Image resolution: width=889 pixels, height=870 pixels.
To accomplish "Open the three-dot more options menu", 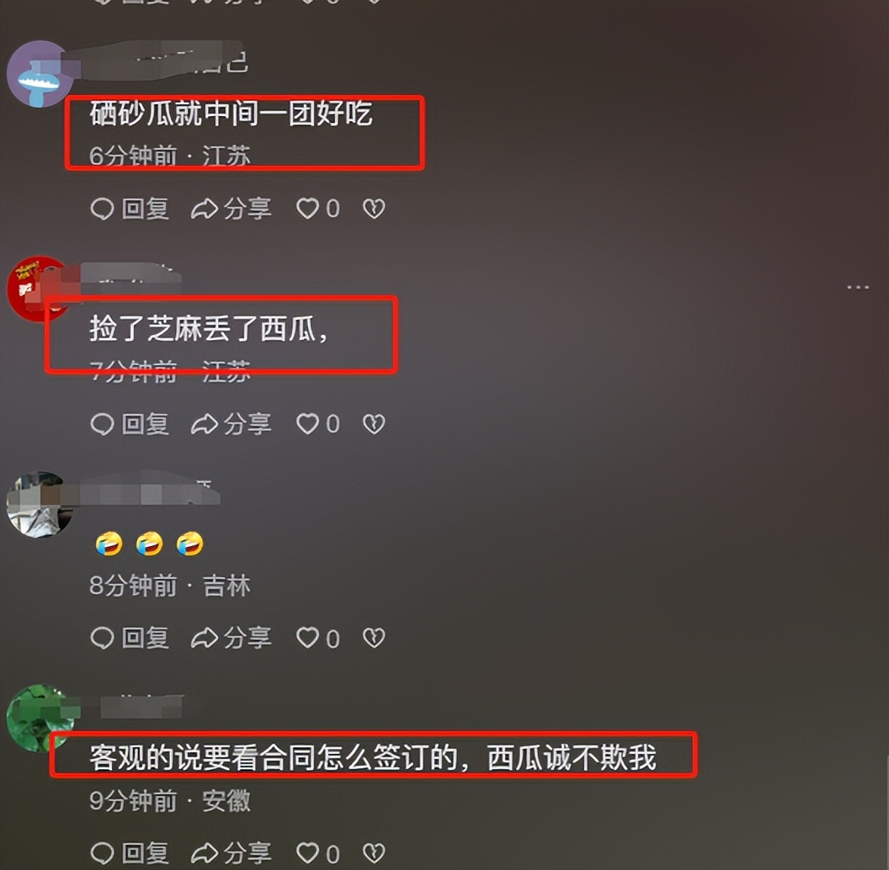I will 858,288.
